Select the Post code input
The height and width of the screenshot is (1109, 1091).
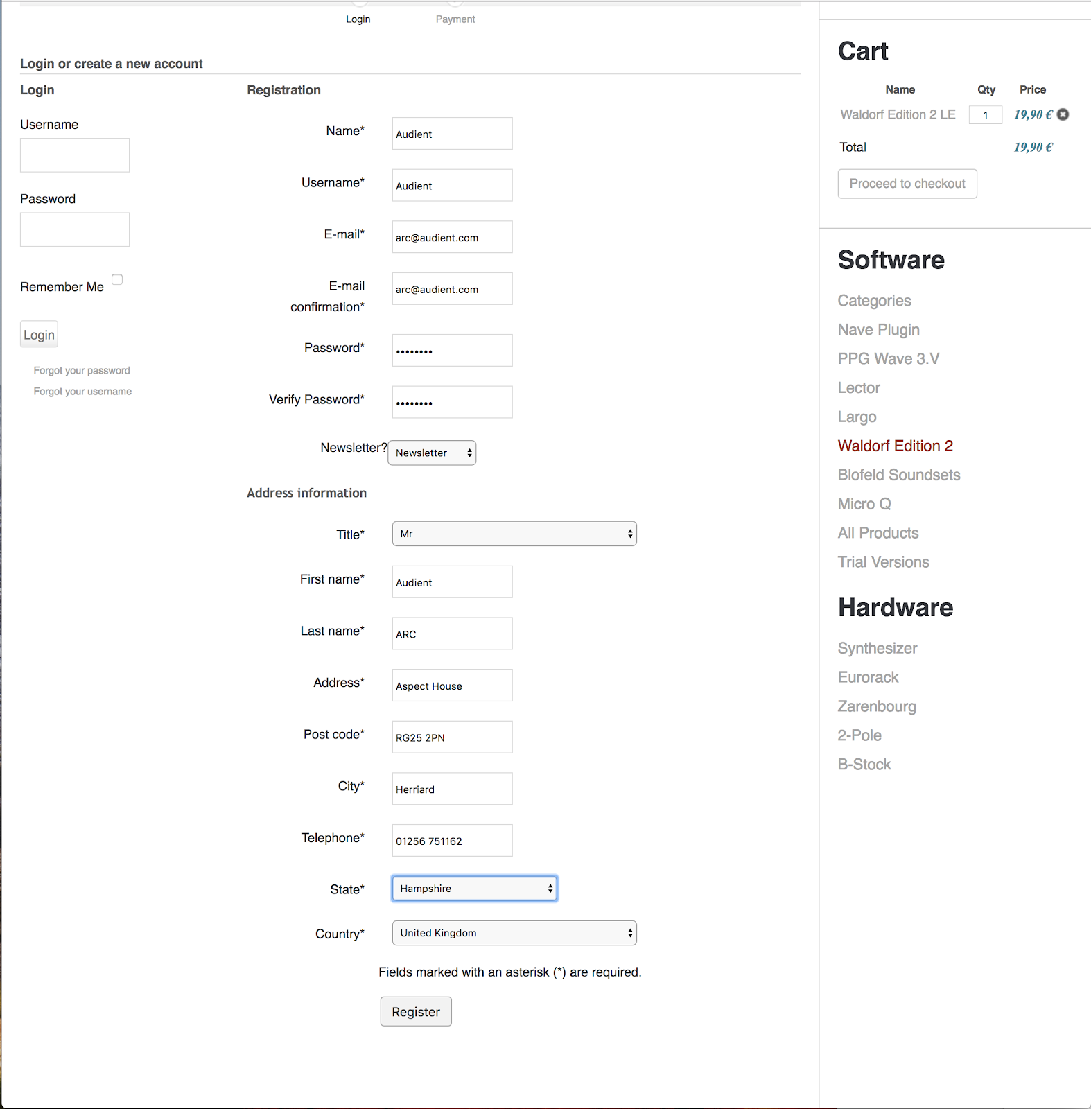452,737
